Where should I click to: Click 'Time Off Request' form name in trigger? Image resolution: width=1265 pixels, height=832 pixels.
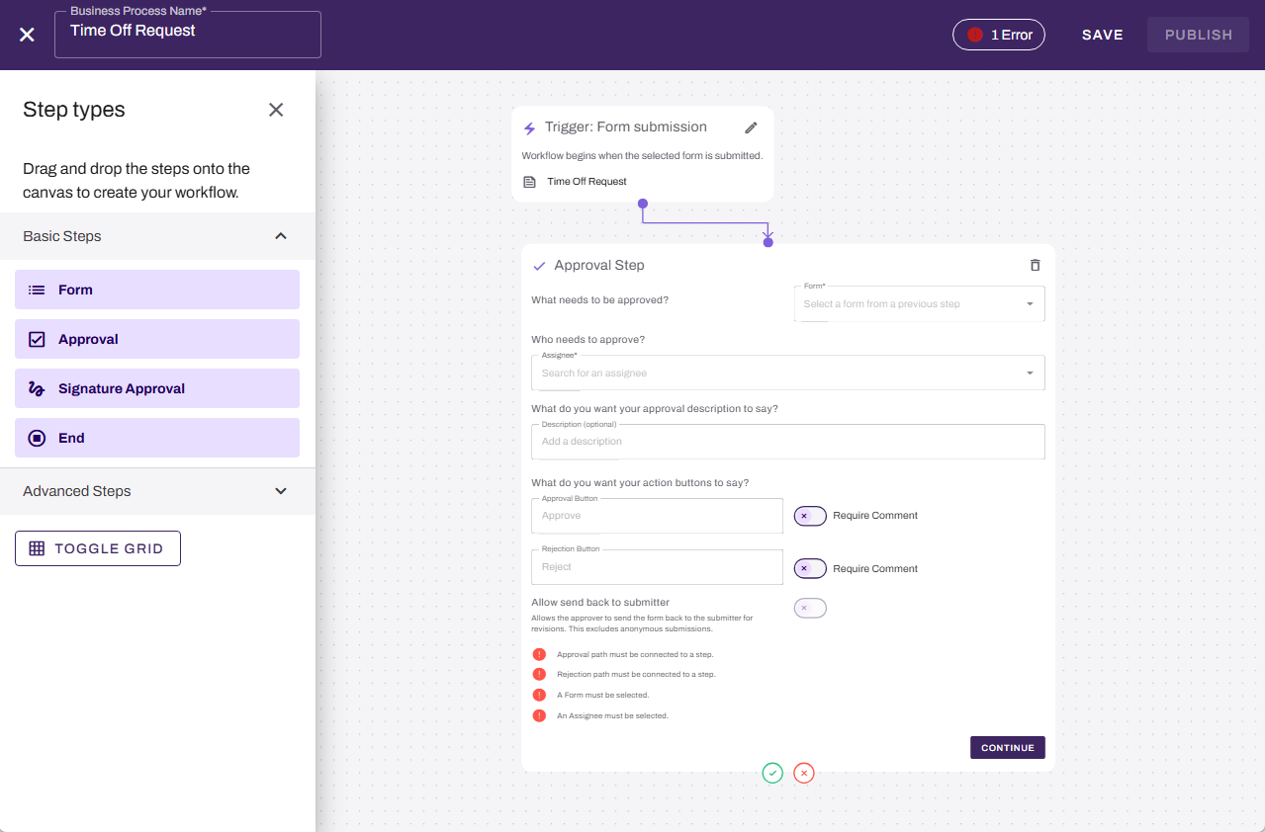click(x=587, y=182)
